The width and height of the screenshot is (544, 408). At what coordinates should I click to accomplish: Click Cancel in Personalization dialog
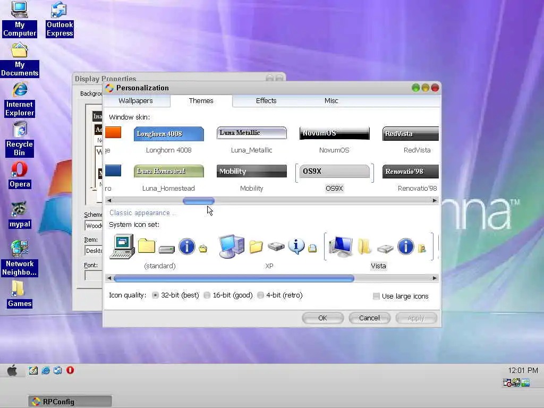click(370, 318)
